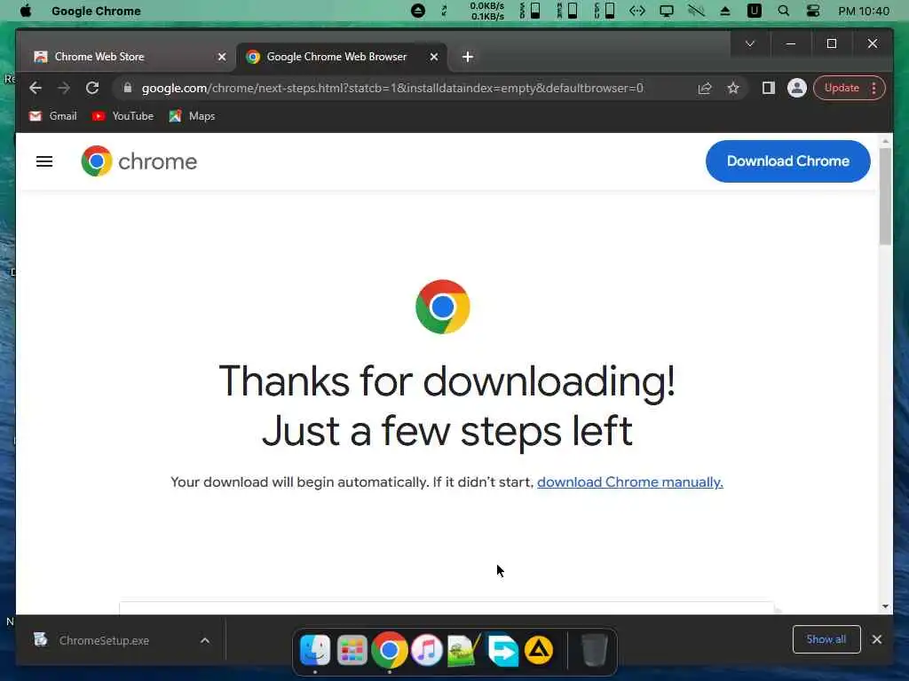Open ChromeSetup.exe from downloads bar
The image size is (909, 681).
click(104, 640)
